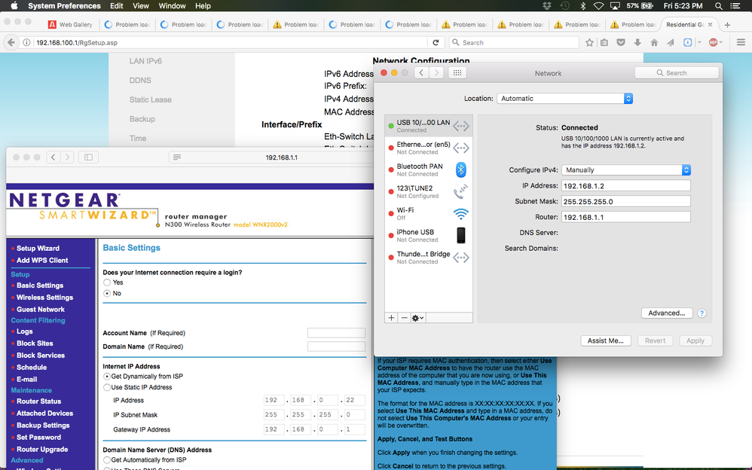Click the Safari sidebar toggle icon
The height and width of the screenshot is (470, 752).
coord(88,157)
